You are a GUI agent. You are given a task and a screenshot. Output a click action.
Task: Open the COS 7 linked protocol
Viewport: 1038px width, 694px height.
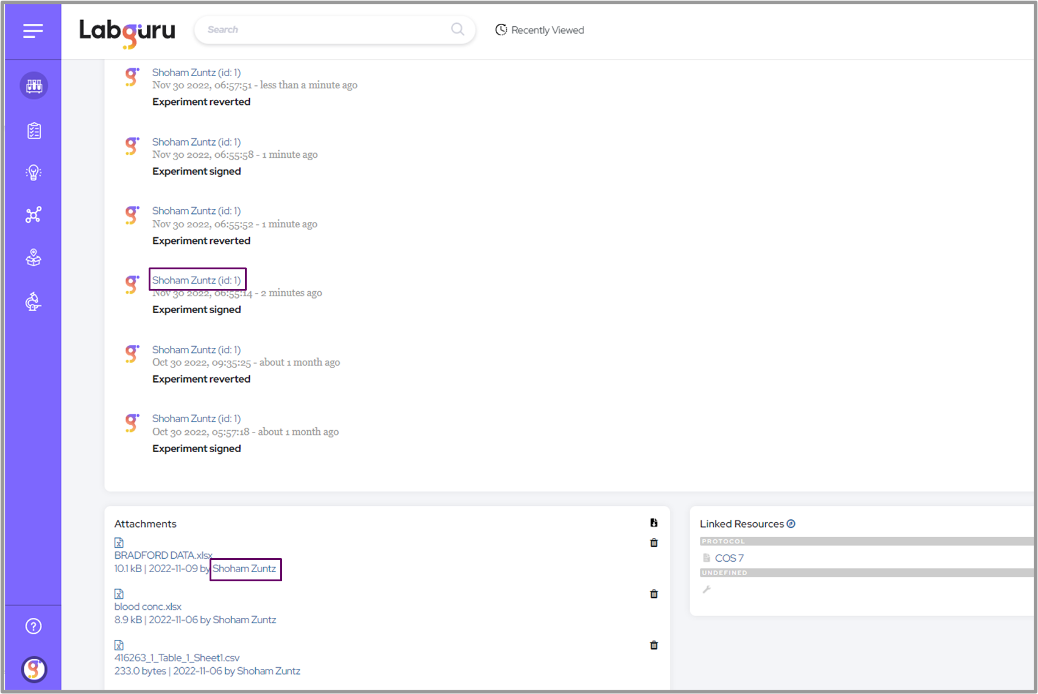tap(729, 558)
